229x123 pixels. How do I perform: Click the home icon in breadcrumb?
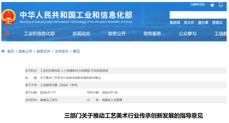[3, 51]
